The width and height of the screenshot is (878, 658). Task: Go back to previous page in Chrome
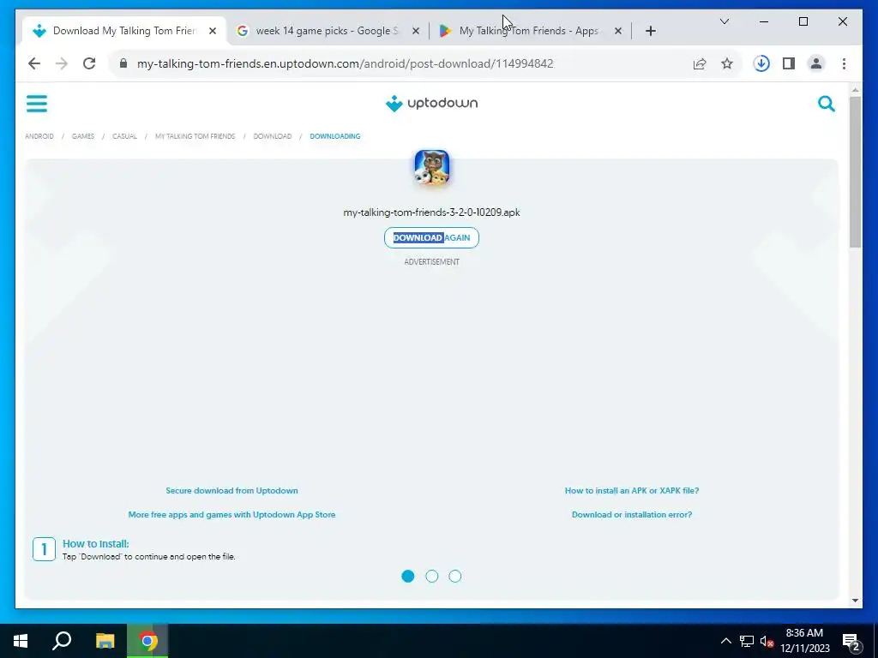click(x=34, y=63)
